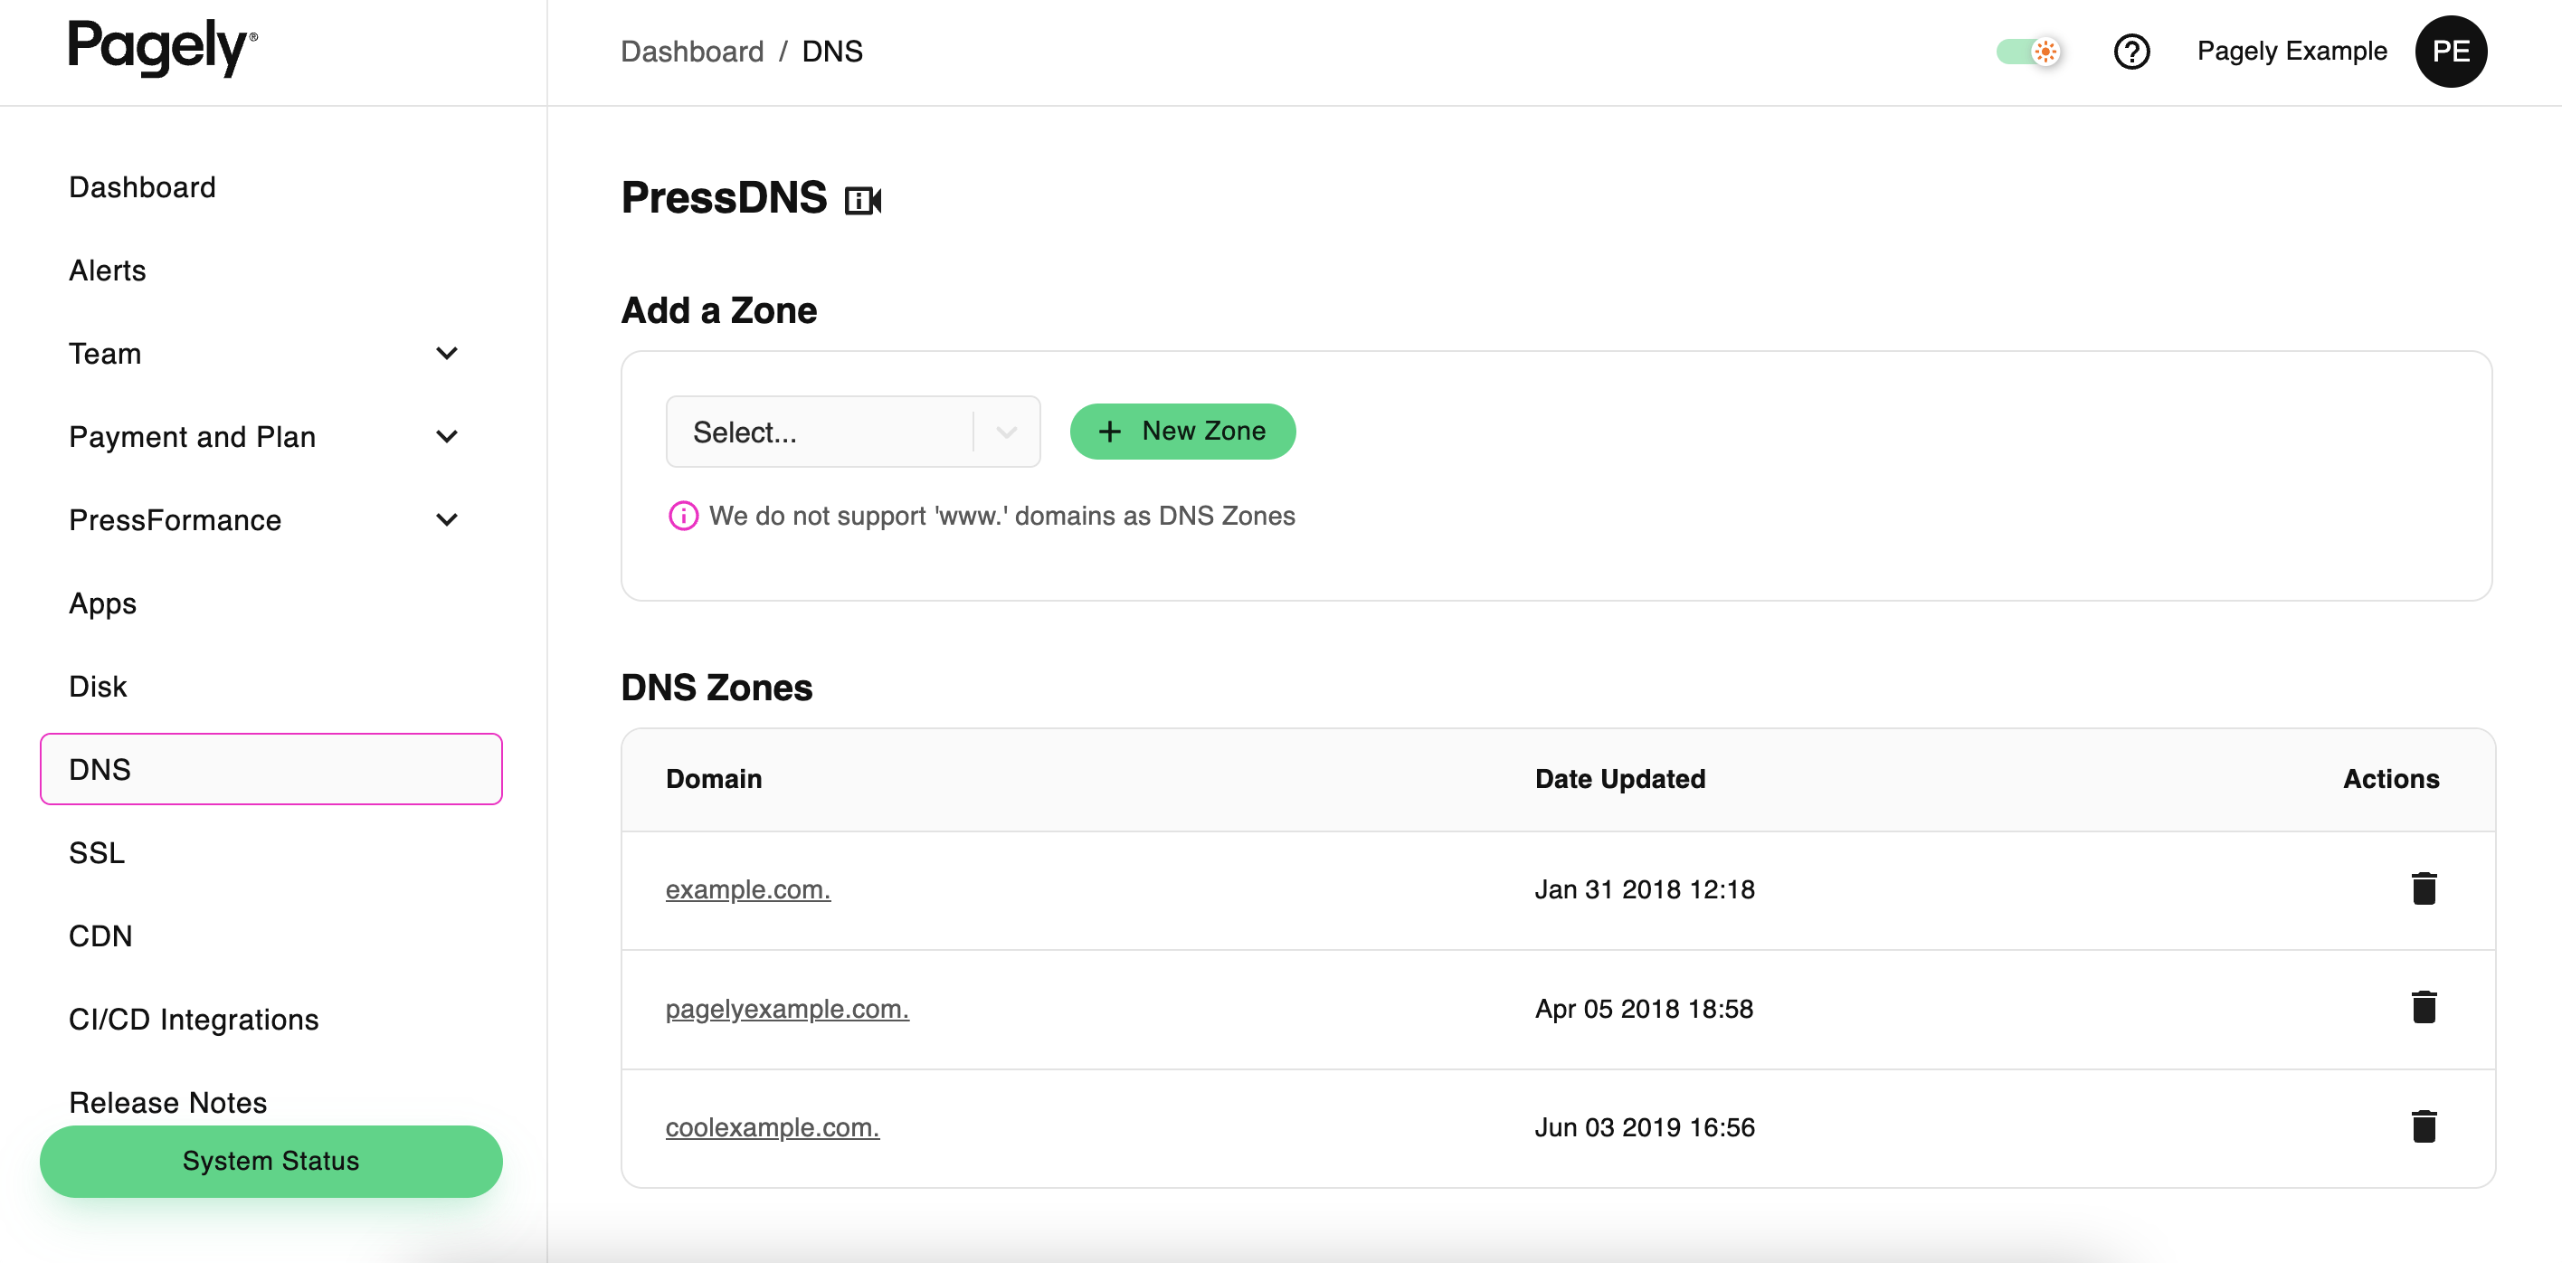Click the New Zone button

(x=1182, y=431)
